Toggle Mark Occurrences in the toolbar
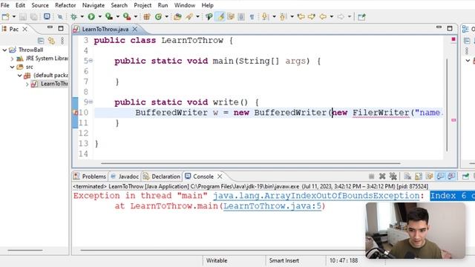The height and width of the screenshot is (267, 475). 220,17
